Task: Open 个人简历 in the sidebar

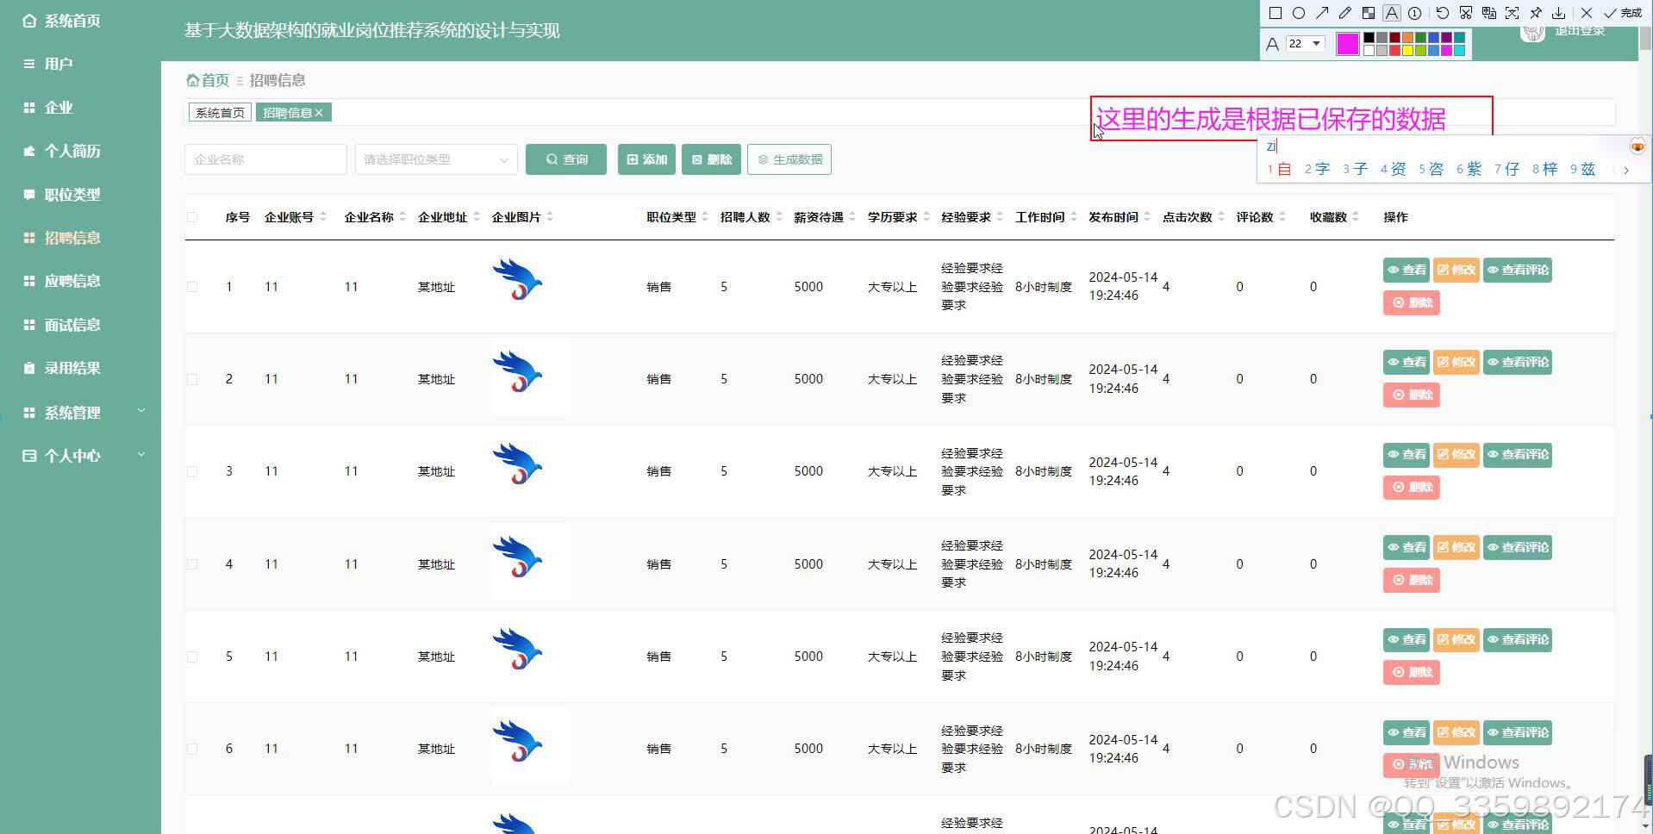Action: point(62,151)
